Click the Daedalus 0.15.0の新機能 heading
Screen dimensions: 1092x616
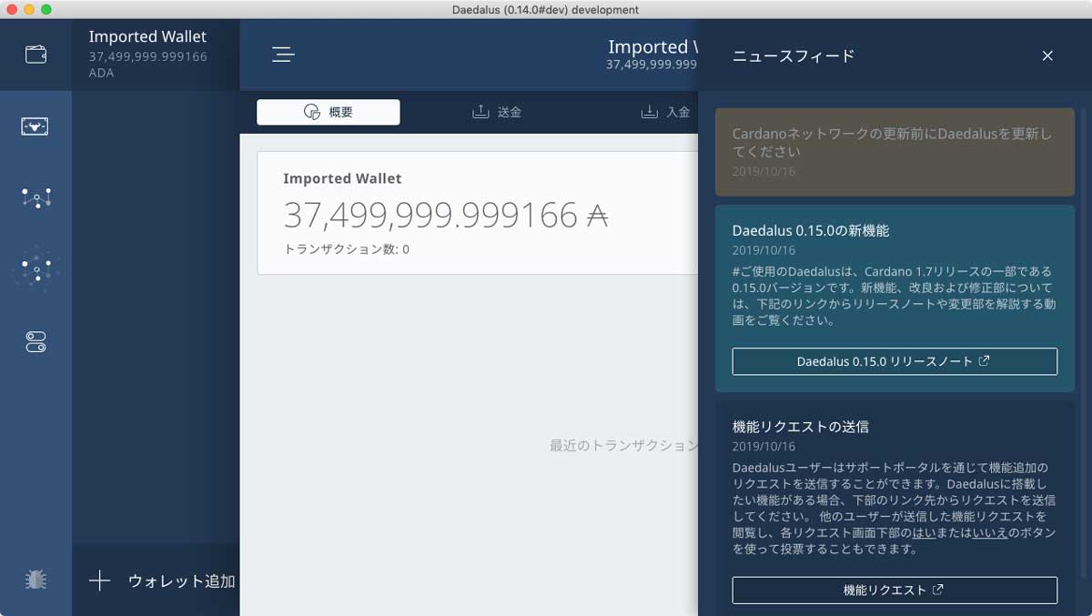coord(811,231)
